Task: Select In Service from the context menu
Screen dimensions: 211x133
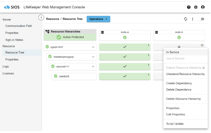Action: point(173,52)
